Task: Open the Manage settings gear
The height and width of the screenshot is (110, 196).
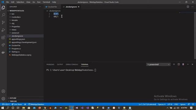Action: [x=3, y=99]
